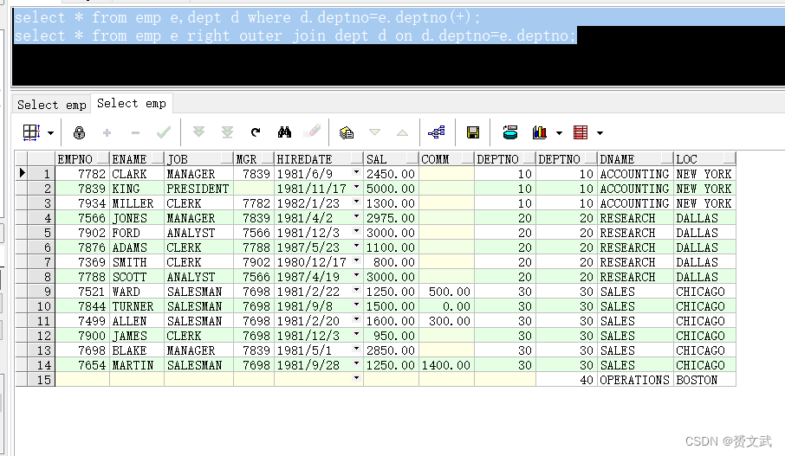Viewport: 785px width, 456px height.
Task: Click the ENAME cell SCOTT
Action: coord(137,277)
